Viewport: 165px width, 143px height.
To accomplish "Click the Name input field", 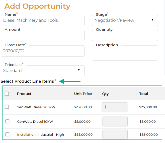I will pyautogui.click(x=43, y=20).
